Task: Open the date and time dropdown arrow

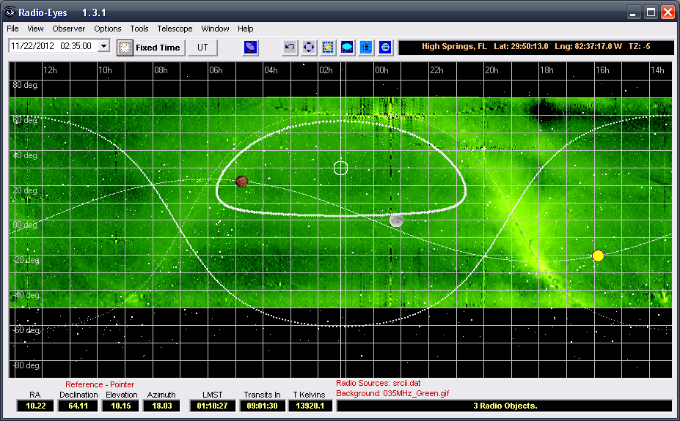Action: click(103, 46)
